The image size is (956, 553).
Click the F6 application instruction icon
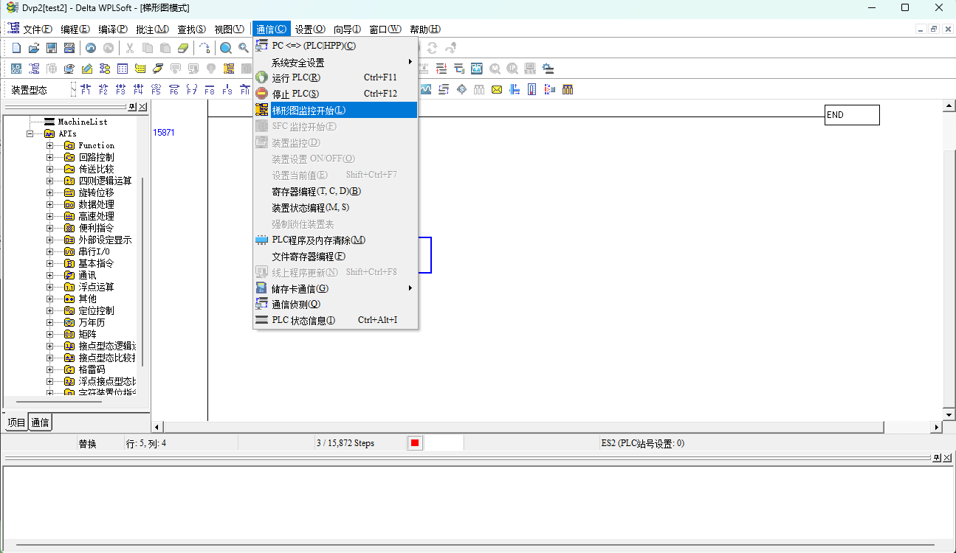point(174,89)
